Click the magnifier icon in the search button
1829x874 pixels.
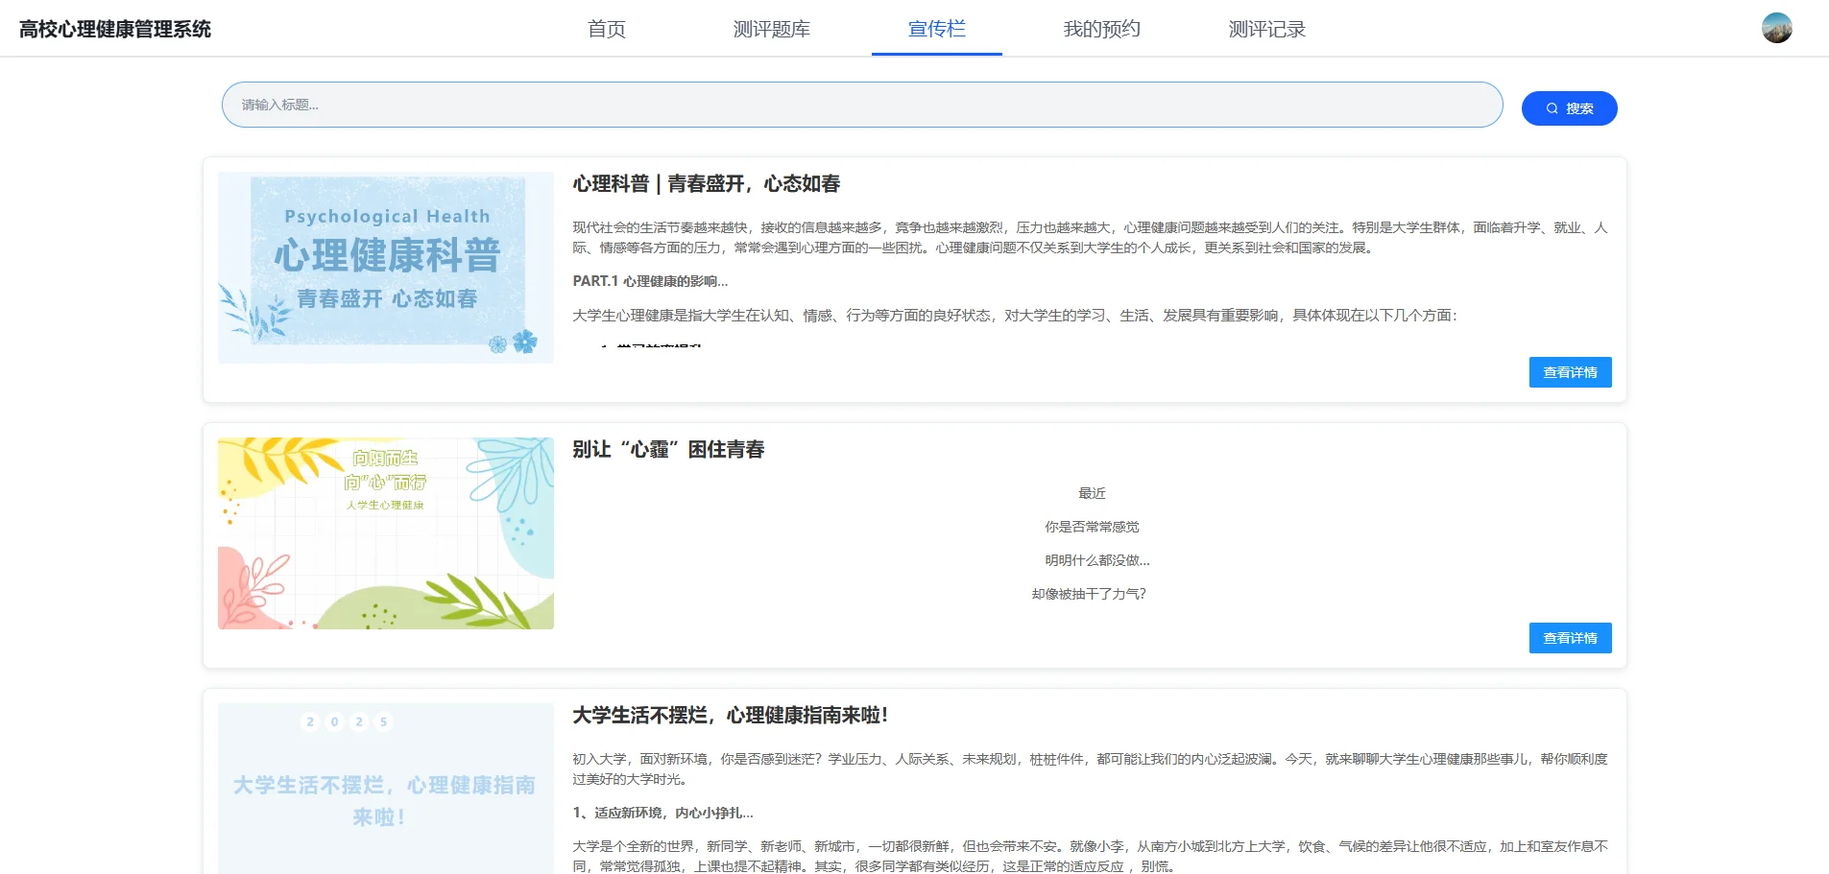(1552, 108)
